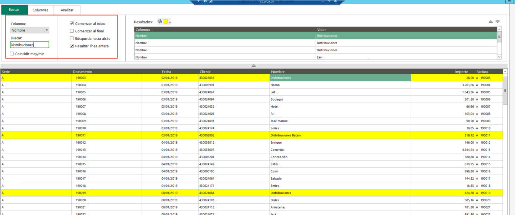Viewport: 515px width, 215px height.
Task: Enable the Coincidir may/min checkbox
Action: click(12, 53)
